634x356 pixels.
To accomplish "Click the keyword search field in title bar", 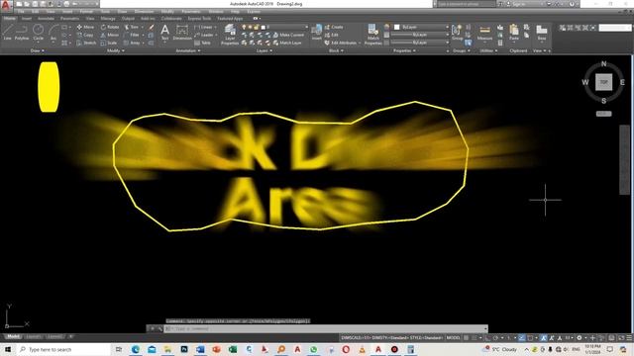I will pos(467,4).
